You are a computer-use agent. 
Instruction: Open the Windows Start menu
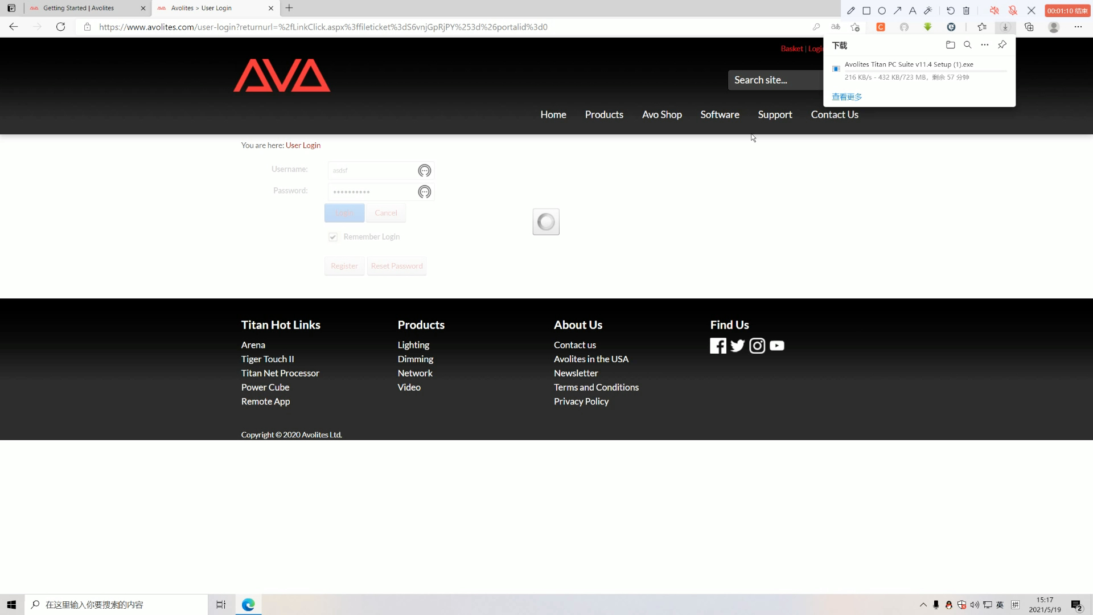click(x=11, y=605)
